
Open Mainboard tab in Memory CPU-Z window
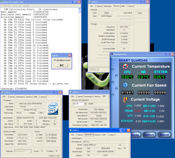pos(107,6)
